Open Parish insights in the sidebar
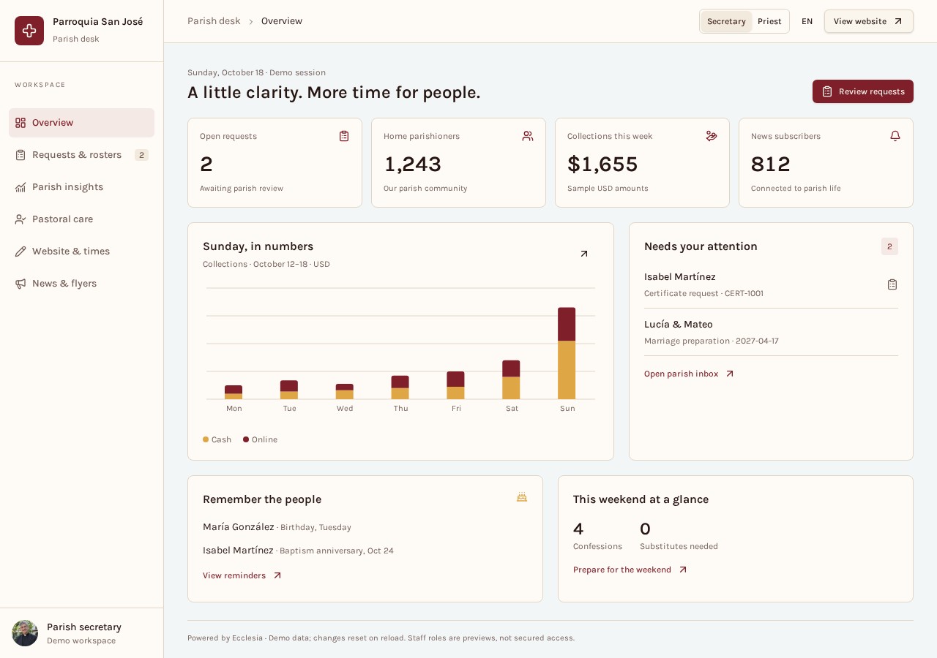Viewport: 937px width, 658px height. click(82, 187)
